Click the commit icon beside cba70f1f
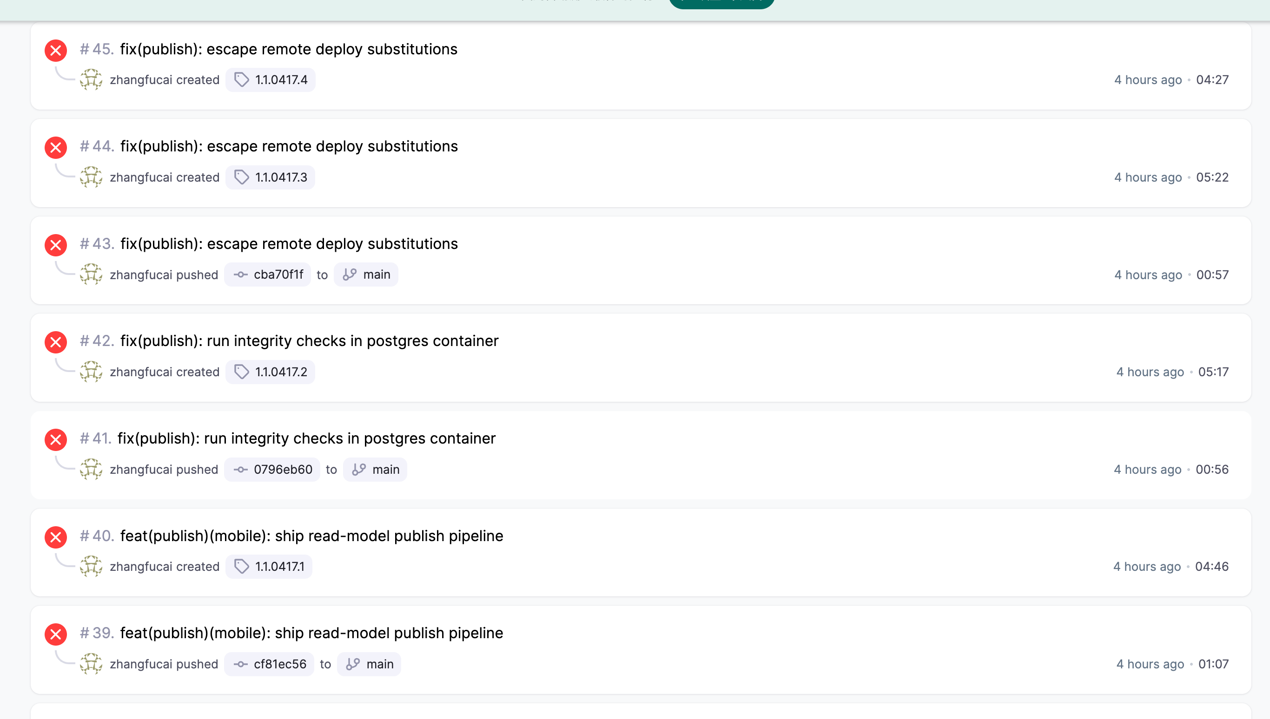The image size is (1270, 719). (241, 275)
